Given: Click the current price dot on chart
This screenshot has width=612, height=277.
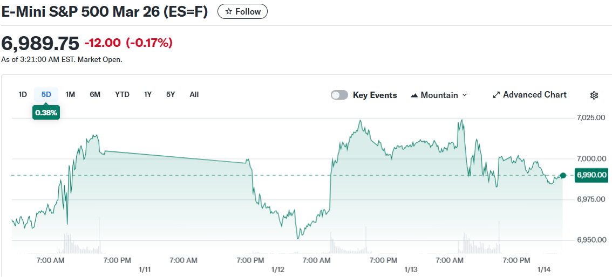Looking at the screenshot, I should 563,175.
